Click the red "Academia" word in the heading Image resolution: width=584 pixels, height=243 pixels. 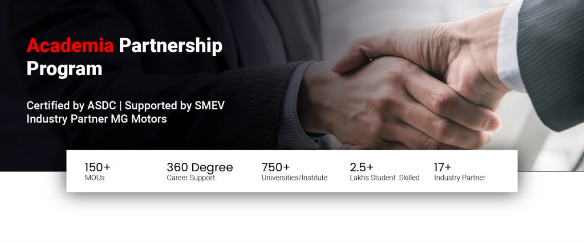coord(70,46)
